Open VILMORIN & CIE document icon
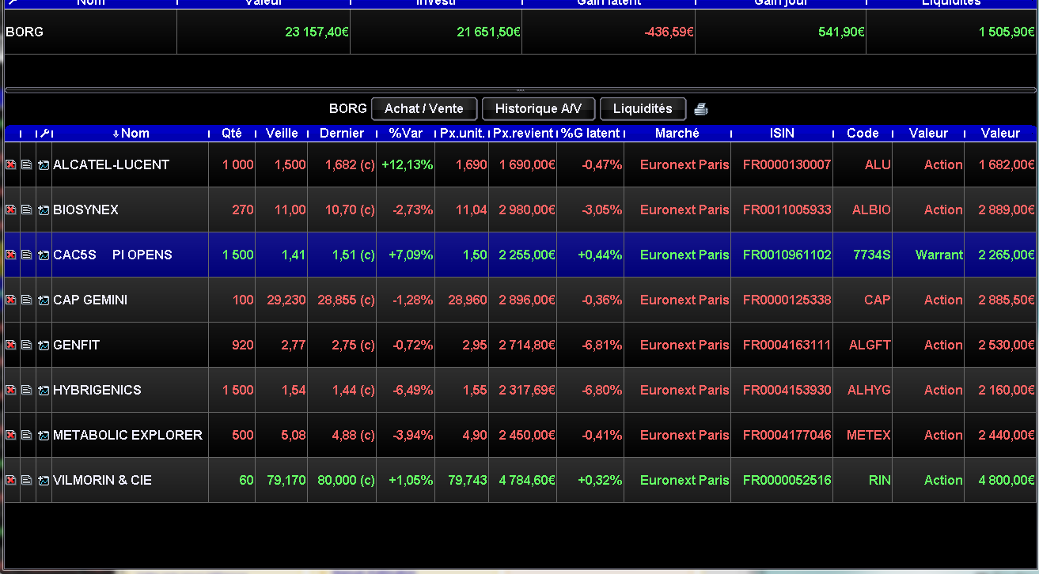 click(x=27, y=480)
